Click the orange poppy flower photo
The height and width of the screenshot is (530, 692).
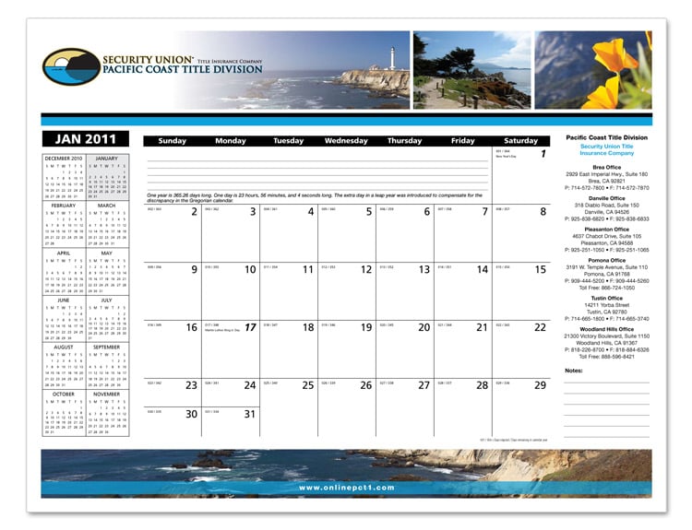pyautogui.click(x=593, y=70)
